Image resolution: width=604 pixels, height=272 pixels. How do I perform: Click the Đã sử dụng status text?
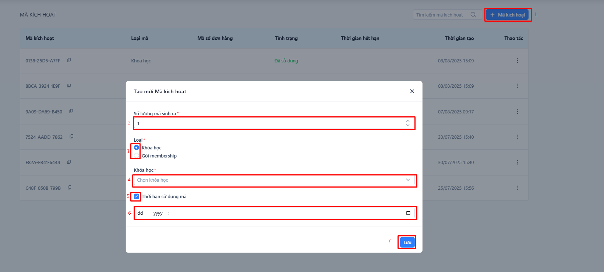point(286,61)
